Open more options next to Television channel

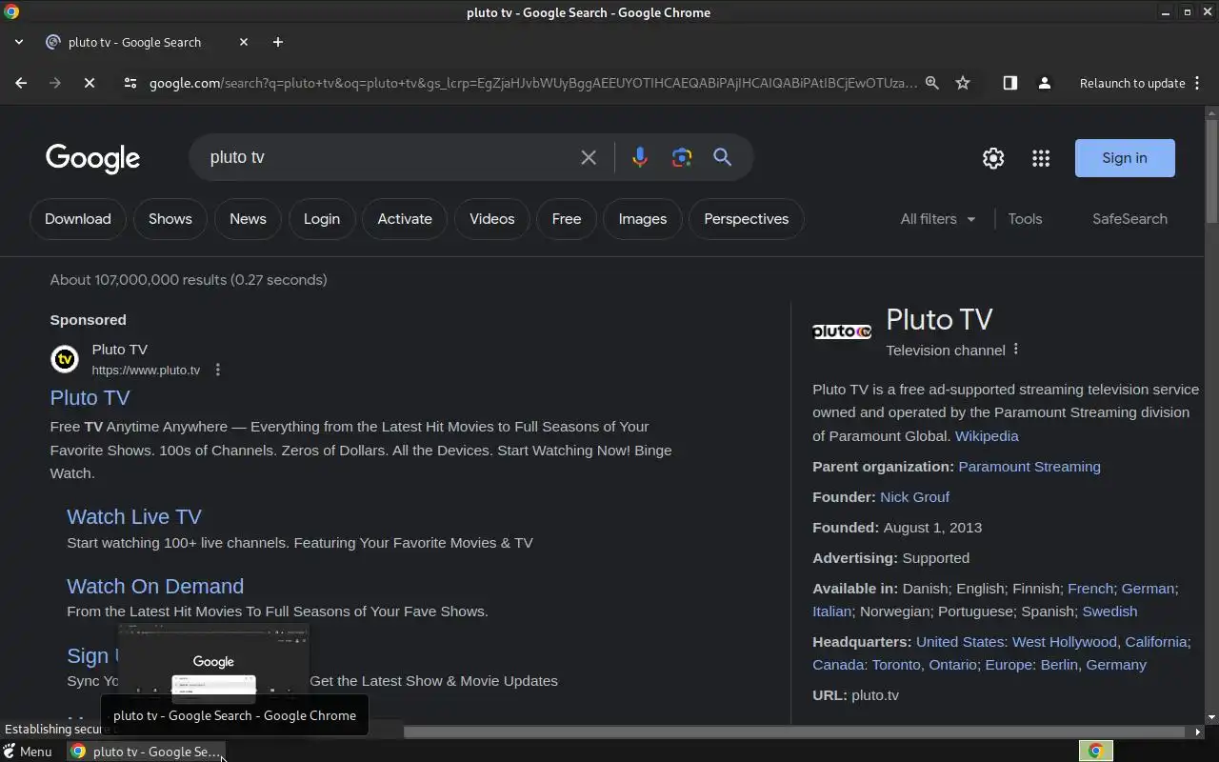pos(1016,350)
